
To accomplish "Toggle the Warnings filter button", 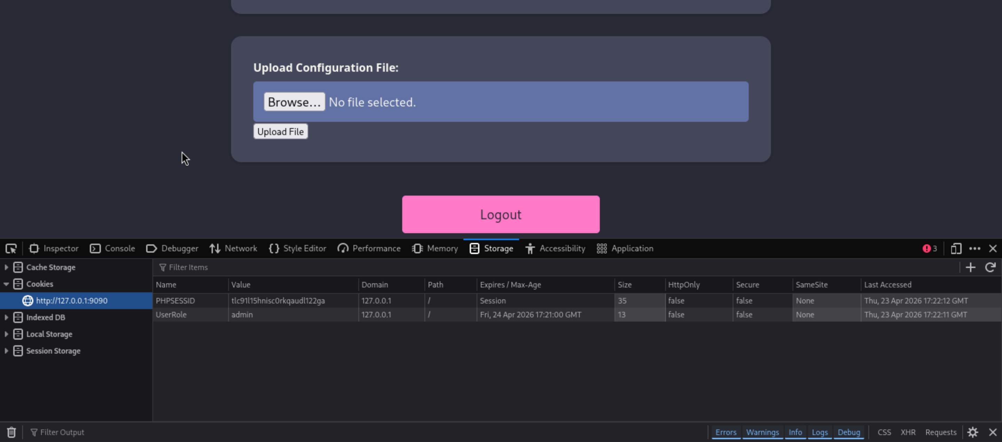I will point(762,432).
